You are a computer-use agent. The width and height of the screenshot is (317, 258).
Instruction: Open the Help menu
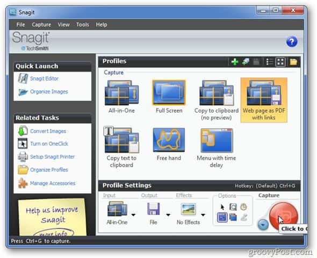coord(102,25)
